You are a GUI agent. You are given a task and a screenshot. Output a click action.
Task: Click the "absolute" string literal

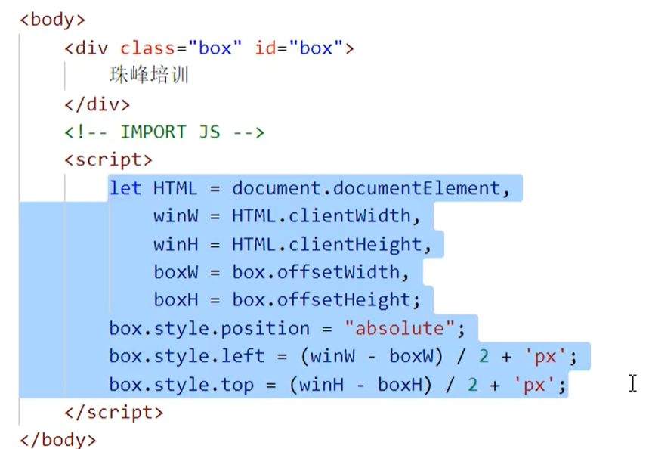tap(400, 329)
